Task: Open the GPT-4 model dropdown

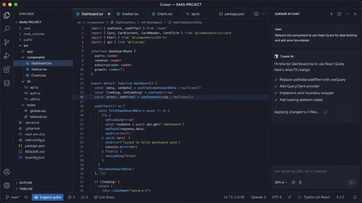Action: click(280, 182)
